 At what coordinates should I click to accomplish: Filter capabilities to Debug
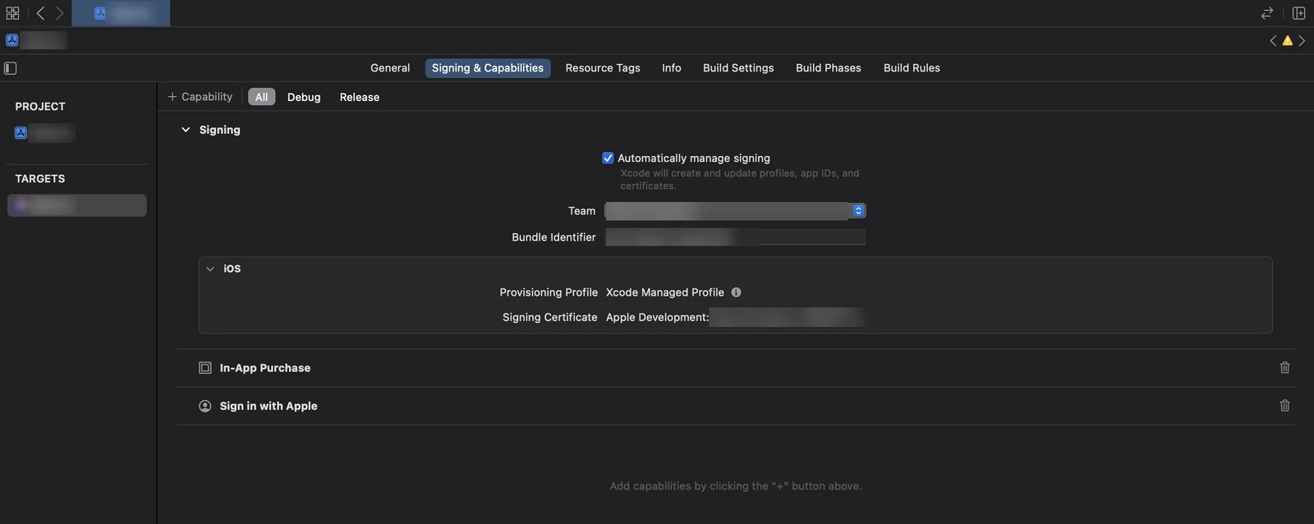point(304,97)
